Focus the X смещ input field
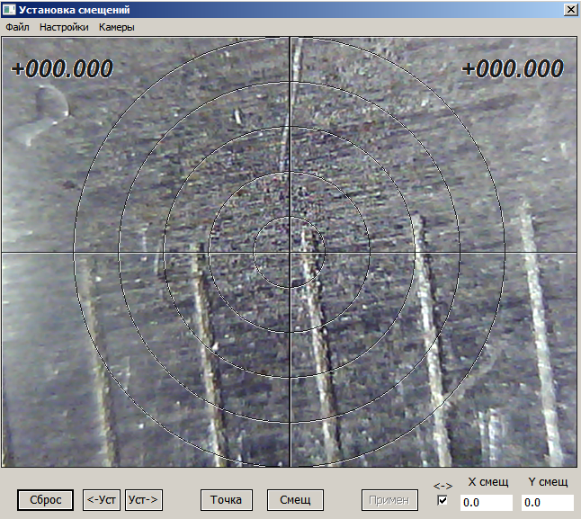Screen dimensions: 581x519 (x=486, y=503)
